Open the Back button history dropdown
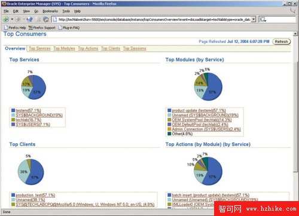Screen dimensions: 299x216 [x=12, y=19]
